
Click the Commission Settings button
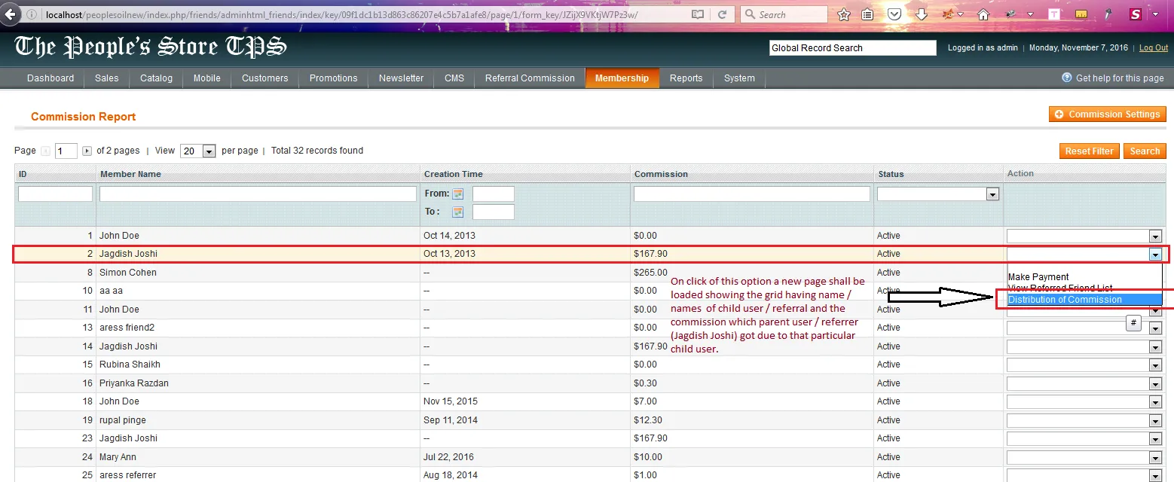coord(1107,114)
